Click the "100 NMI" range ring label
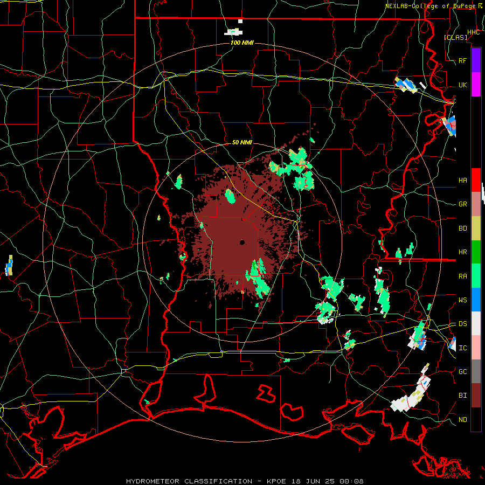This screenshot has width=485, height=485. click(242, 43)
